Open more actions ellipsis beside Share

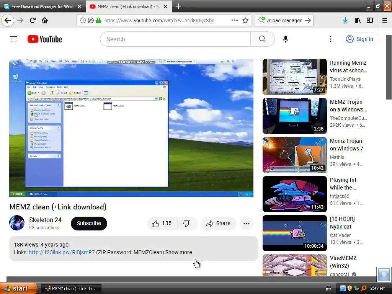247,224
